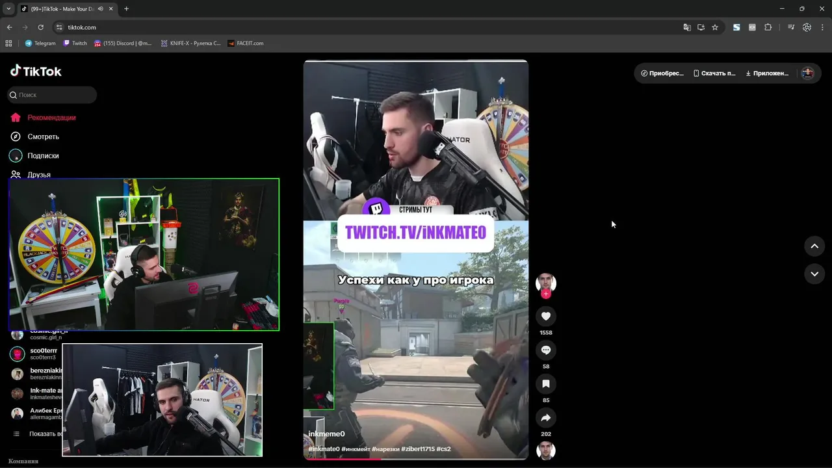Viewport: 832px width, 468px height.
Task: Open the browser apps grid icon
Action: click(x=8, y=44)
